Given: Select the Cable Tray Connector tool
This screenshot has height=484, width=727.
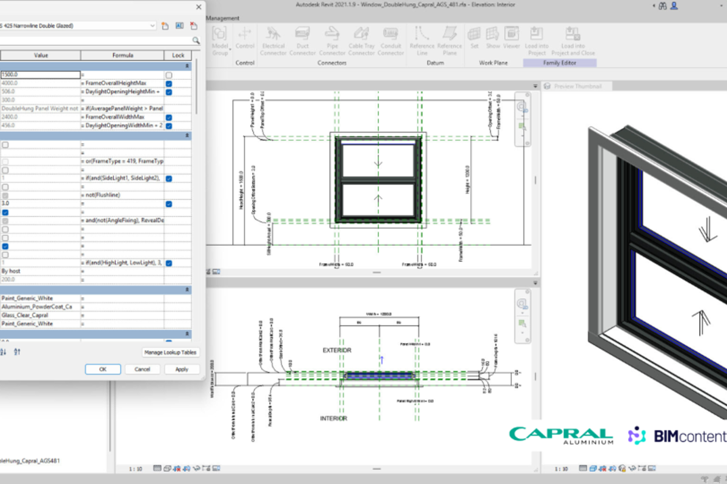Looking at the screenshot, I should coord(362,41).
